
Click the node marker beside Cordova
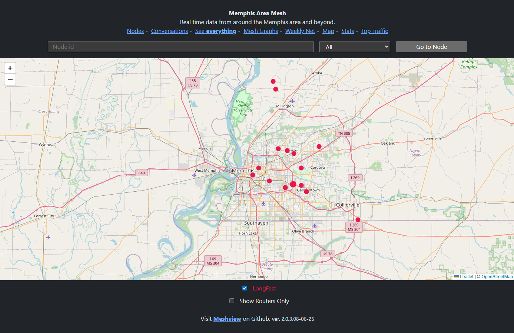point(301,168)
